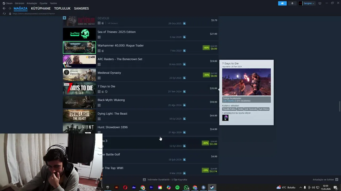Click İndirmeler Duraklatıldı download status text
Screen dimensions: 341x191
(167, 180)
